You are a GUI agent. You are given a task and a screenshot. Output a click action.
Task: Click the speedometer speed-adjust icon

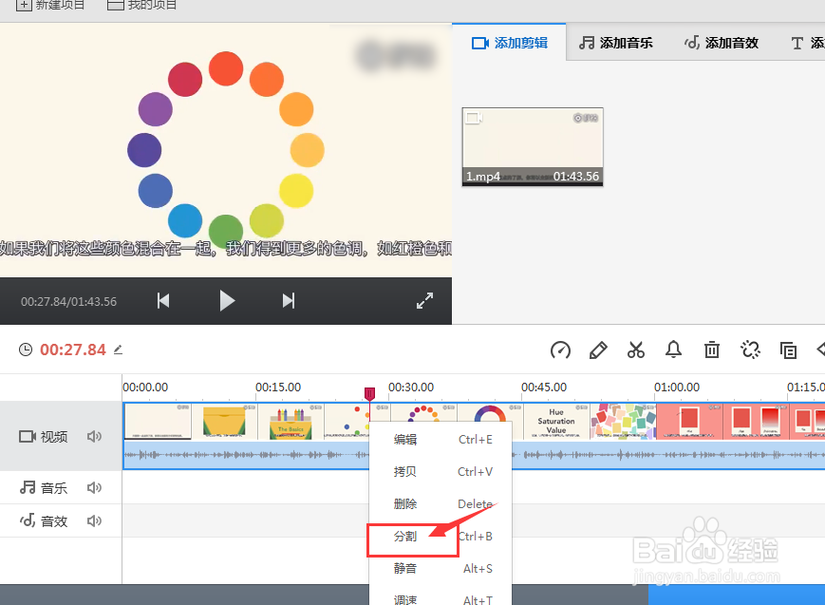(560, 350)
